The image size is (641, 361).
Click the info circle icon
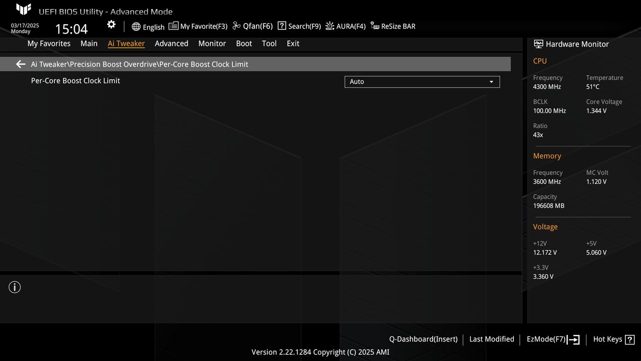(x=15, y=287)
